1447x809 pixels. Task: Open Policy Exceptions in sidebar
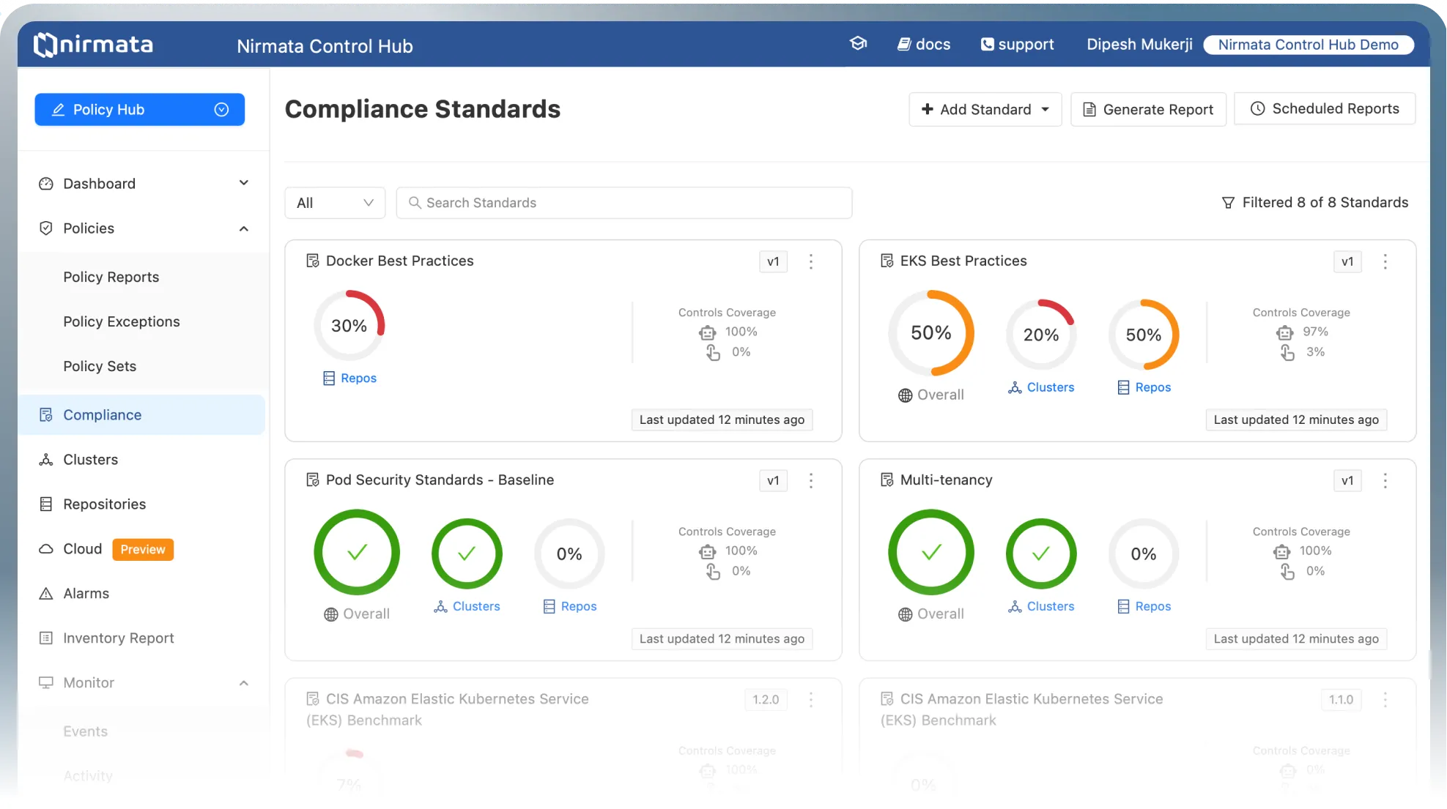coord(122,322)
